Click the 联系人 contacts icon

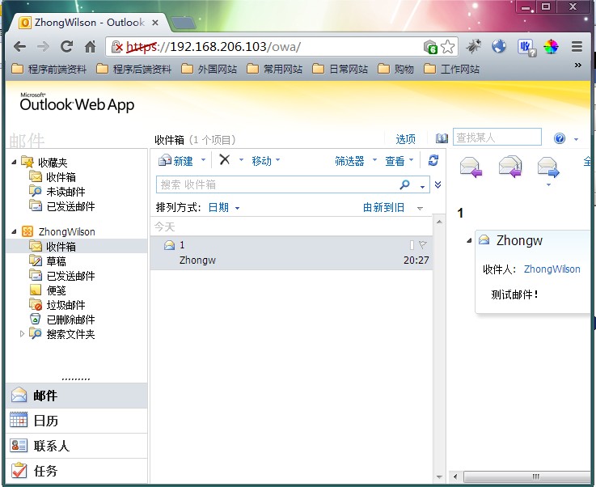point(19,445)
